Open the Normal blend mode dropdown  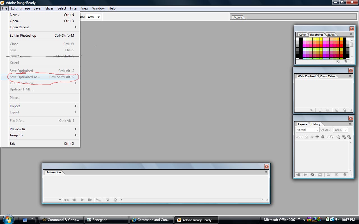pyautogui.click(x=307, y=130)
